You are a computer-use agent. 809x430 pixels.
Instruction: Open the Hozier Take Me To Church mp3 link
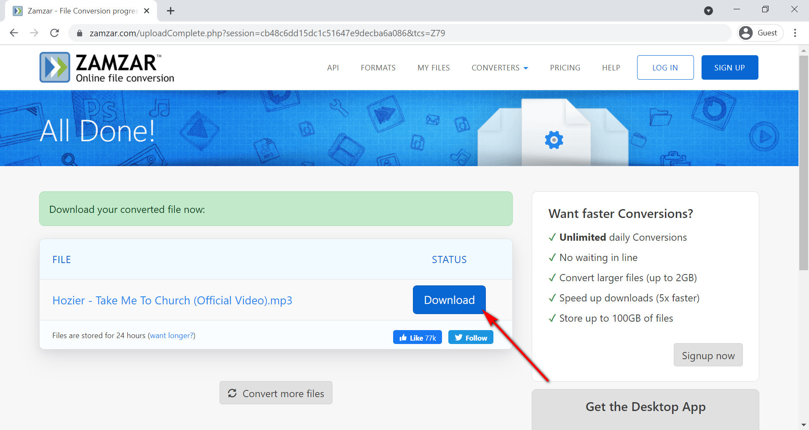pos(172,301)
